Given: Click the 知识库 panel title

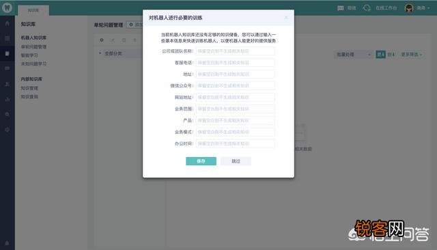Looking at the screenshot, I should point(28,24).
